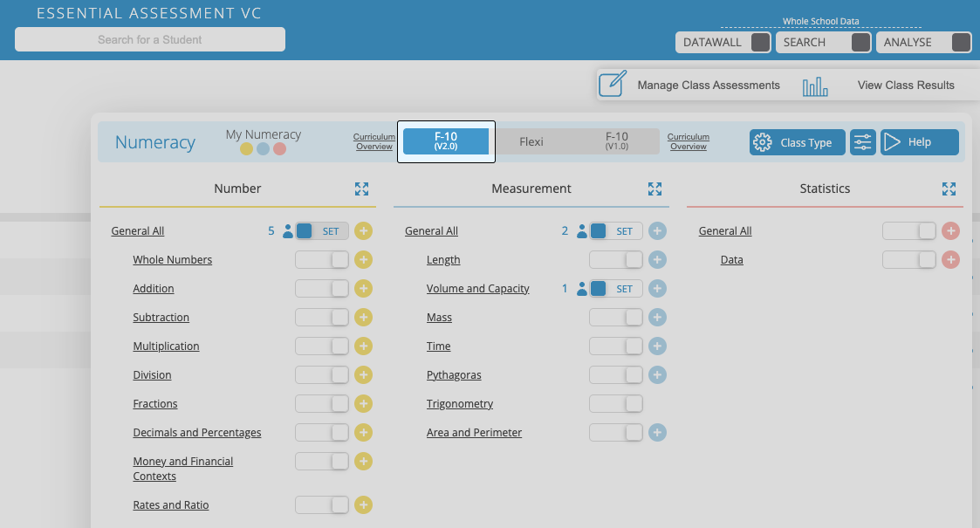Select the F-10 (V1.0) curriculum tab
The image size is (980, 528).
click(x=616, y=141)
